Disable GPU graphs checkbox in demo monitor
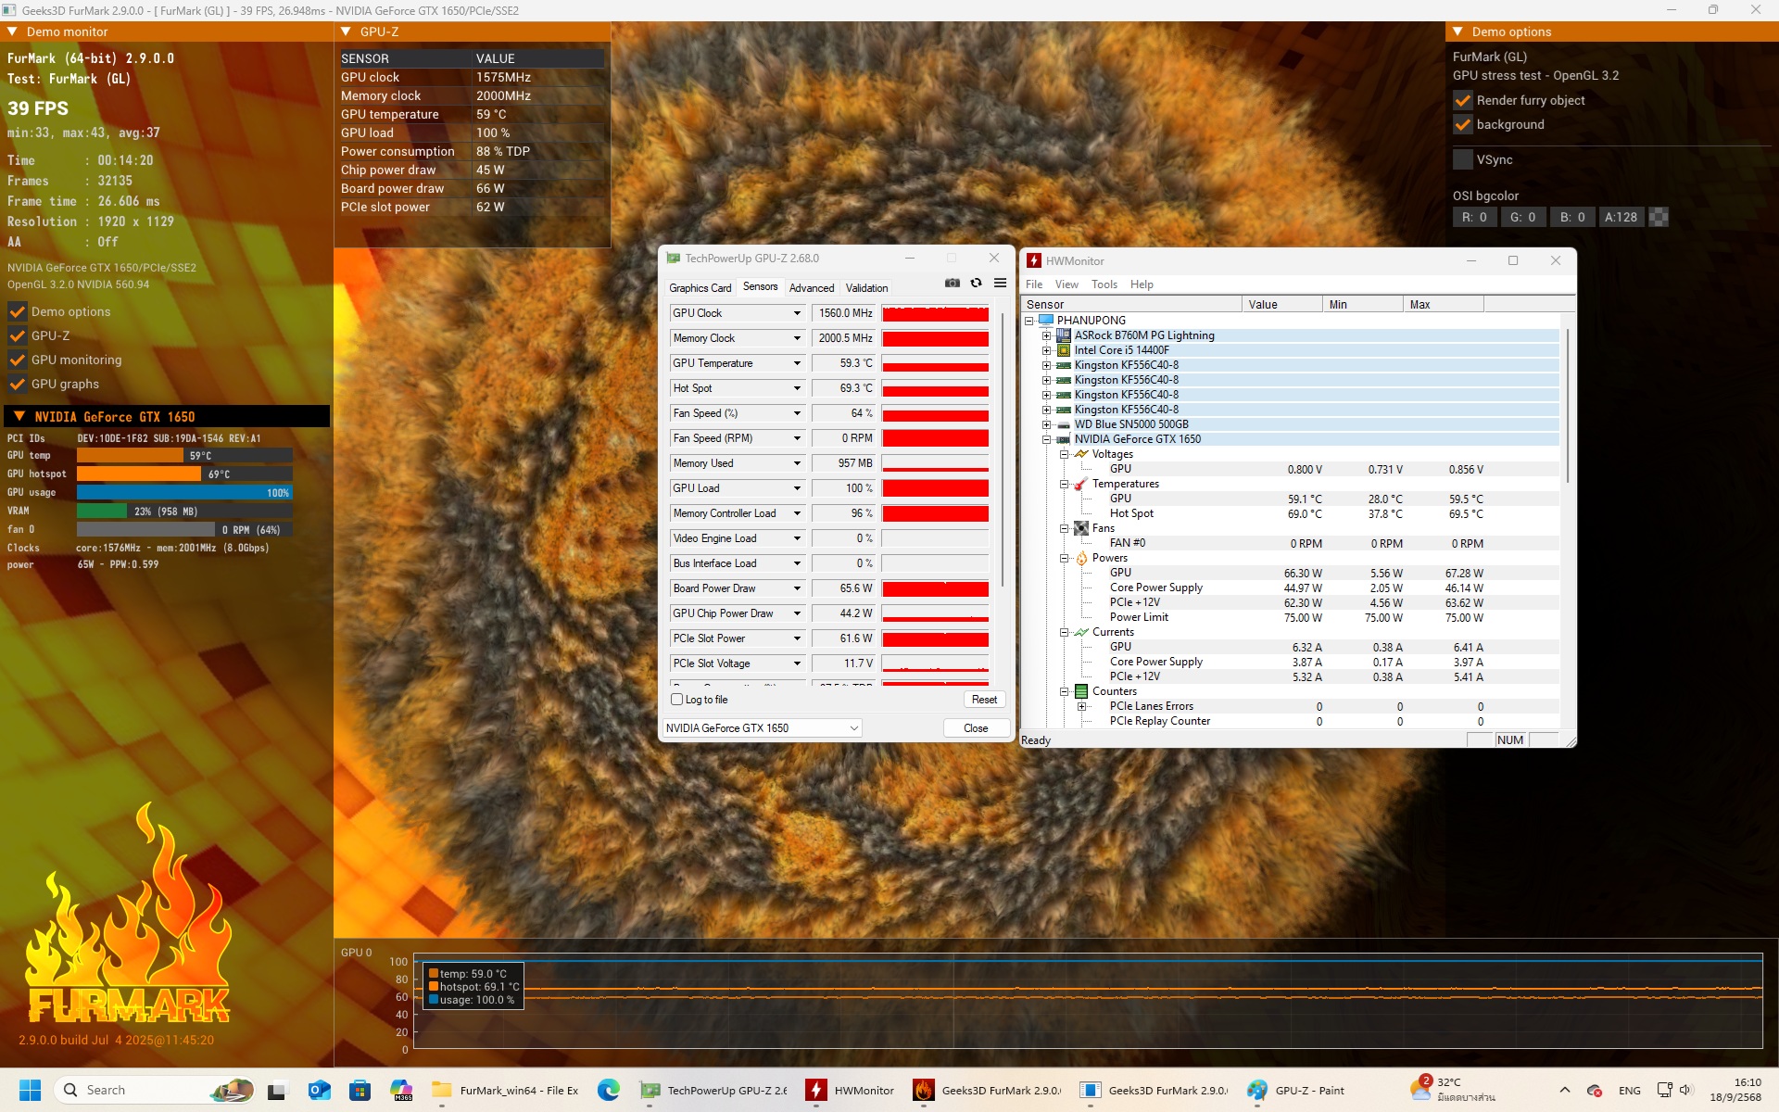The width and height of the screenshot is (1779, 1112). 18,384
